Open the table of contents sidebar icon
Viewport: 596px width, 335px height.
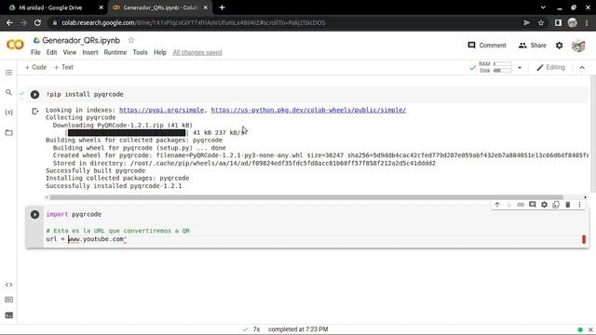point(8,73)
